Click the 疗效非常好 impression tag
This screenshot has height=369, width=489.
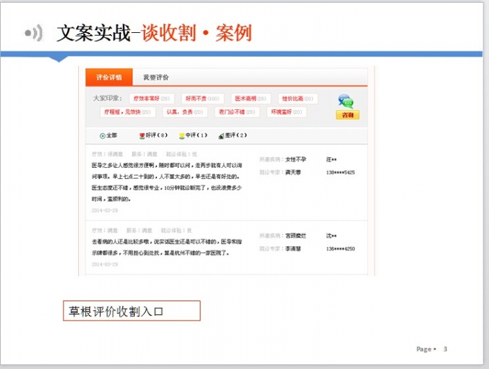(151, 99)
